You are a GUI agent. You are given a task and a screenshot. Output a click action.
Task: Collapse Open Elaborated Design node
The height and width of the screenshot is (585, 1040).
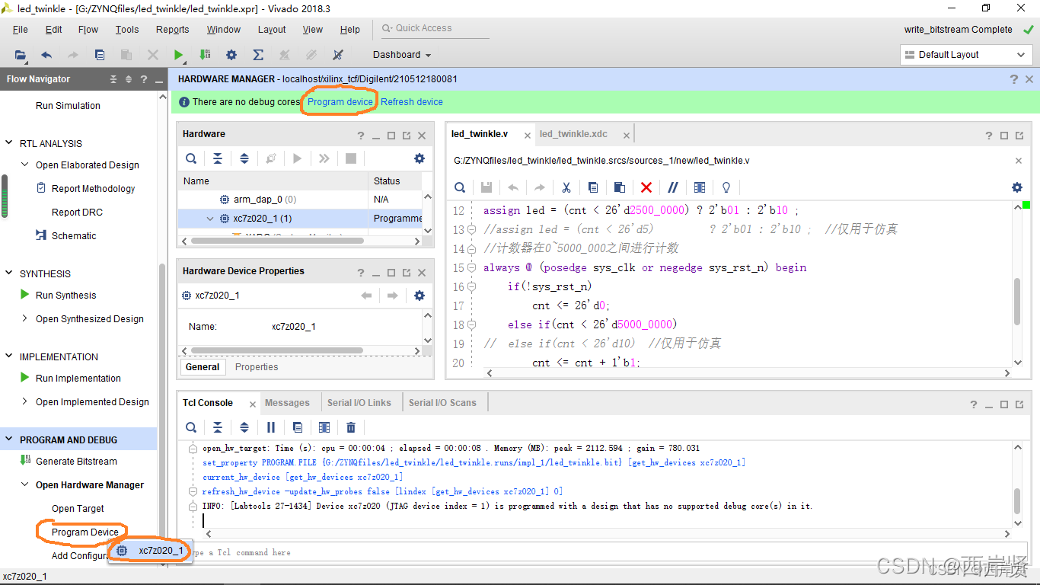click(x=25, y=165)
